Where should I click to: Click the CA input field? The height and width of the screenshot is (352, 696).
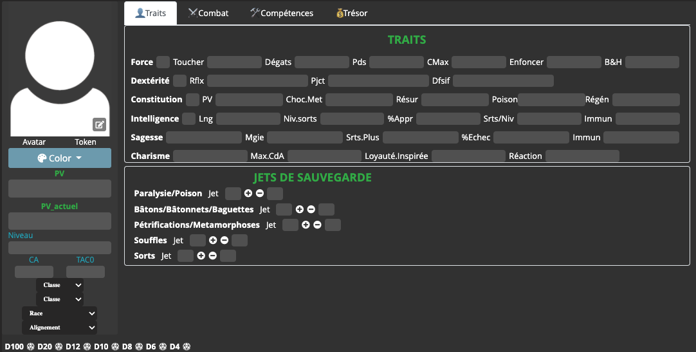(x=34, y=272)
